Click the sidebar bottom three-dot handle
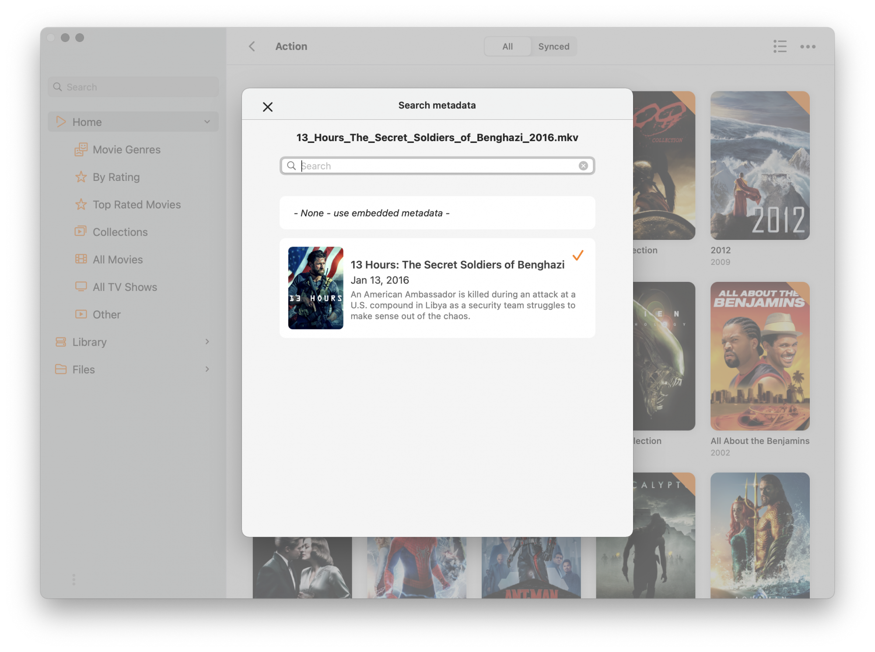875x652 pixels. coord(74,579)
